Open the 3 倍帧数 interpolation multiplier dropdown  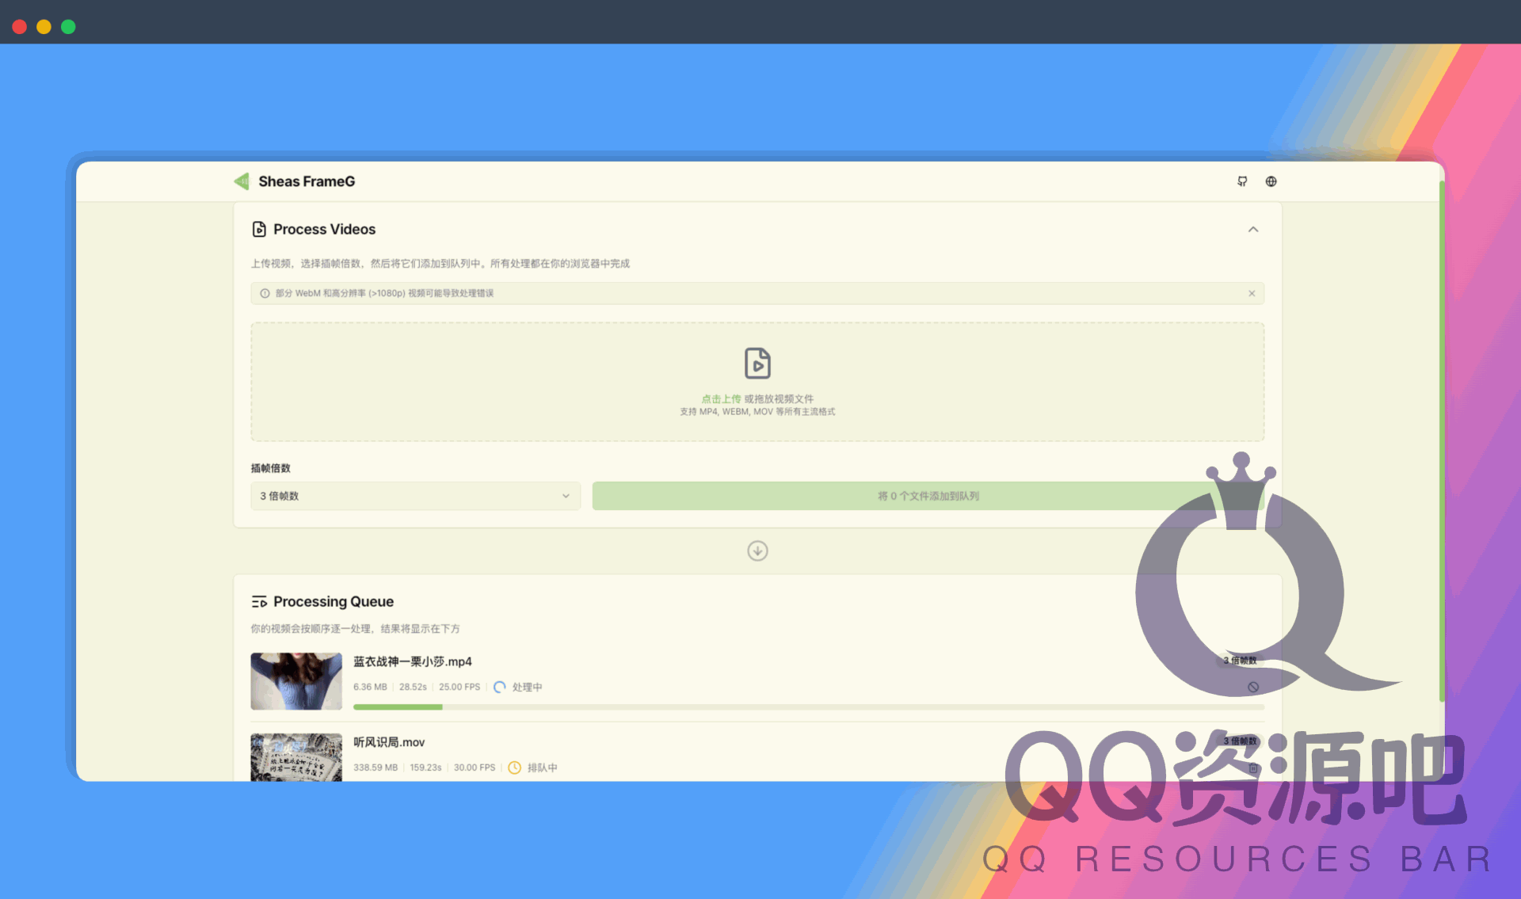point(415,496)
